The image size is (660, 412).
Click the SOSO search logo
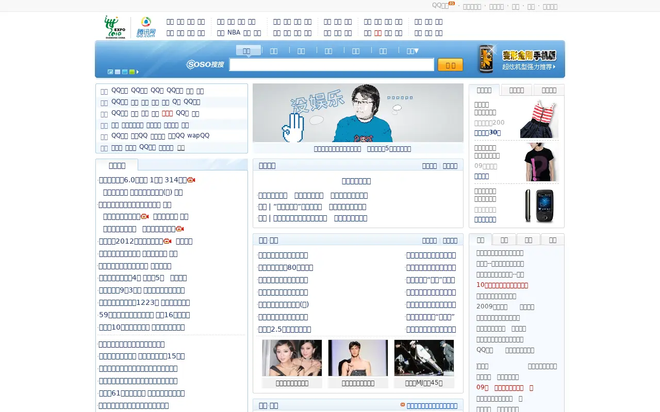(x=205, y=64)
